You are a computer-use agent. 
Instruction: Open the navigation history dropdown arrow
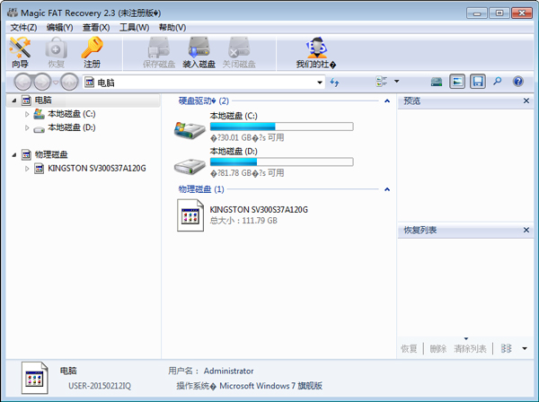pyautogui.click(x=56, y=82)
